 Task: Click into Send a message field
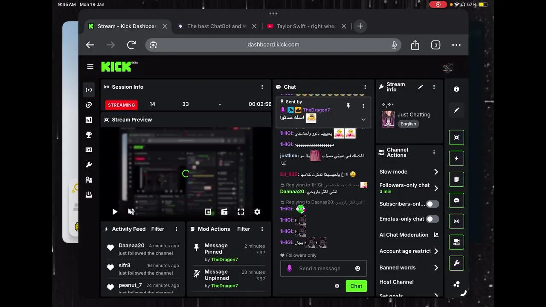tap(323, 269)
